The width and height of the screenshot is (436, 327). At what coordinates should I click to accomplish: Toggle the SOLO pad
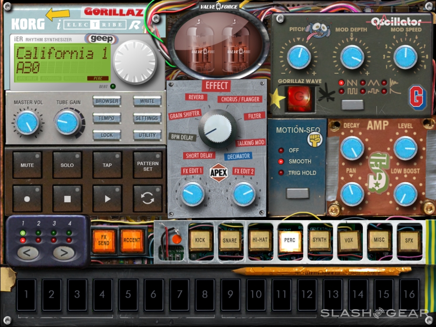point(67,165)
